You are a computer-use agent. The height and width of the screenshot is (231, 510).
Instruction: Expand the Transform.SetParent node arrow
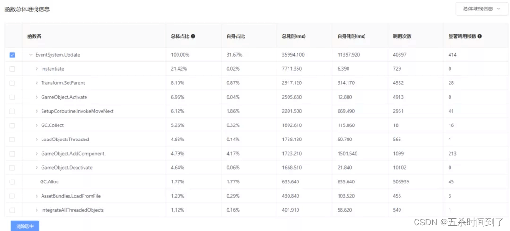(37, 83)
